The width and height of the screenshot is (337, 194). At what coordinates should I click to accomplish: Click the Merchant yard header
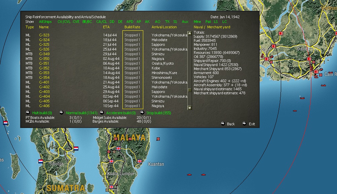coord(219,27)
